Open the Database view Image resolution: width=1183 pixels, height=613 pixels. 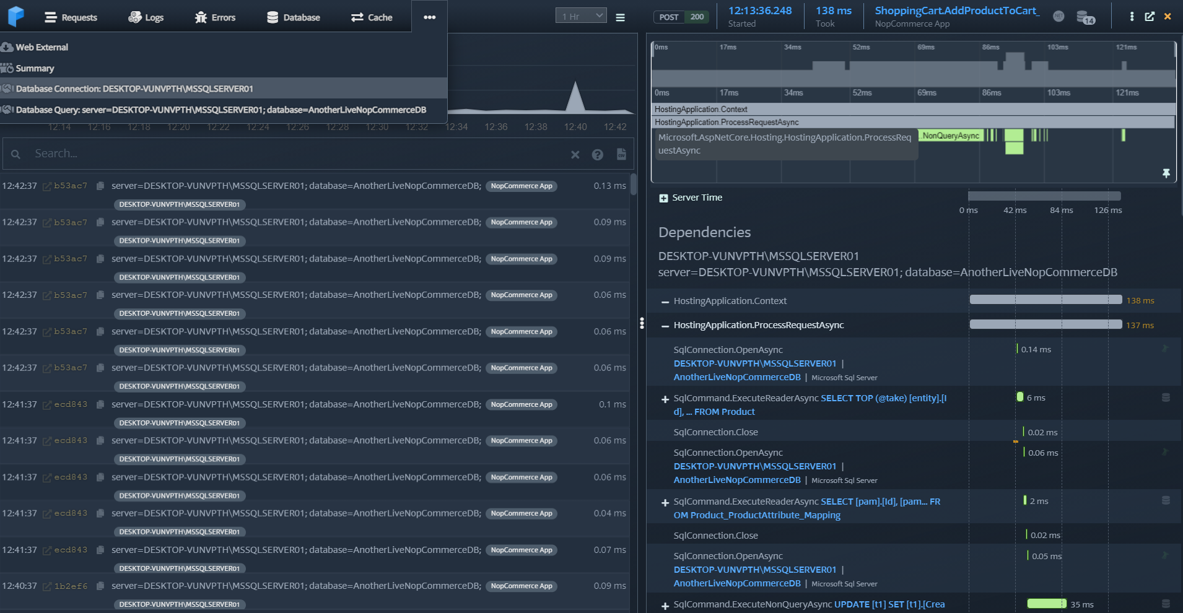click(294, 17)
